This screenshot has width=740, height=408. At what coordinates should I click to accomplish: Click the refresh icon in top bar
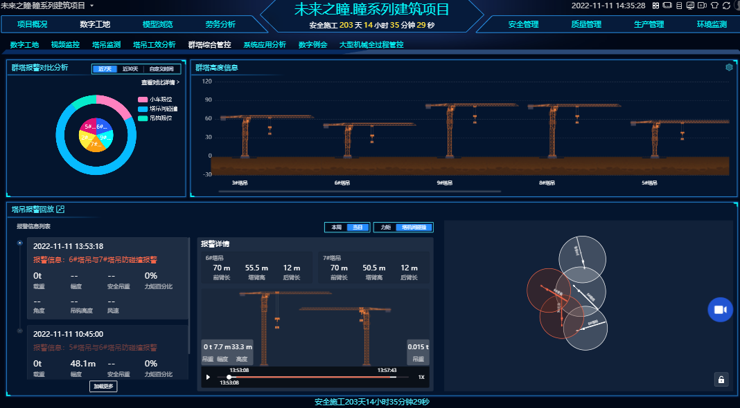click(725, 6)
